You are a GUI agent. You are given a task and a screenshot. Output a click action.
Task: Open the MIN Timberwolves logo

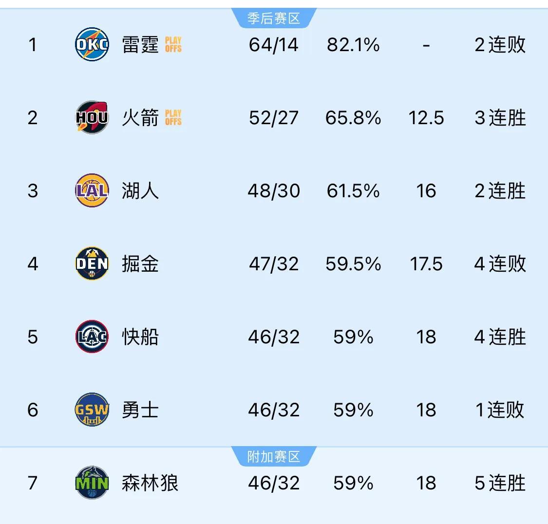click(92, 483)
